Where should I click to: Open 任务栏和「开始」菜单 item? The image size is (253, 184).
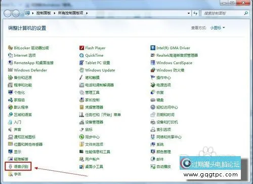coord(100,115)
